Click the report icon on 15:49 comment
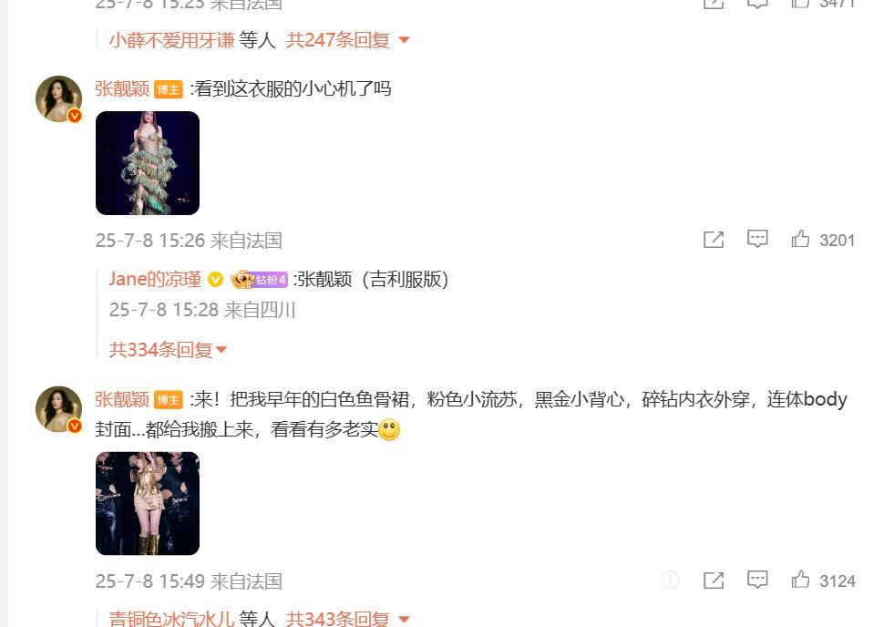Image resolution: width=873 pixels, height=627 pixels. click(670, 580)
